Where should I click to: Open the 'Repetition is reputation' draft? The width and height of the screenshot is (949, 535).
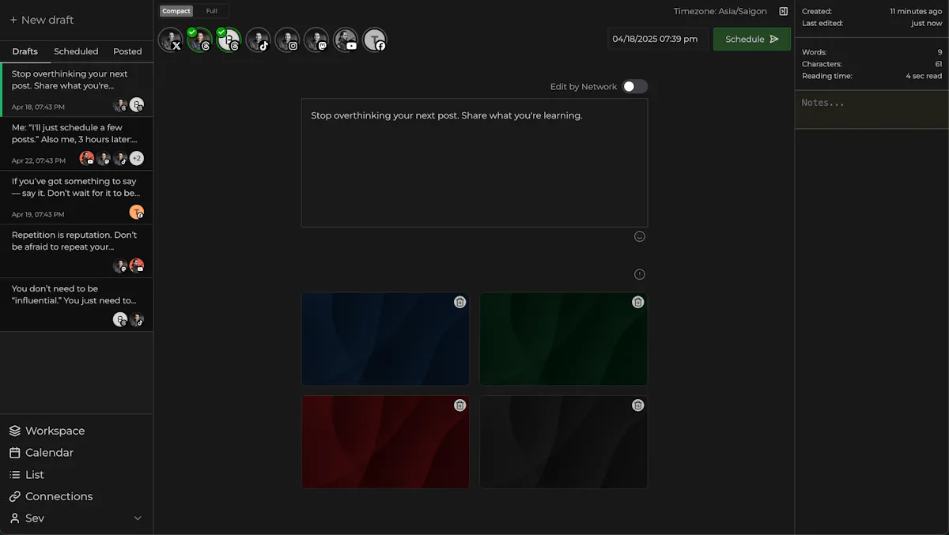[x=77, y=251]
